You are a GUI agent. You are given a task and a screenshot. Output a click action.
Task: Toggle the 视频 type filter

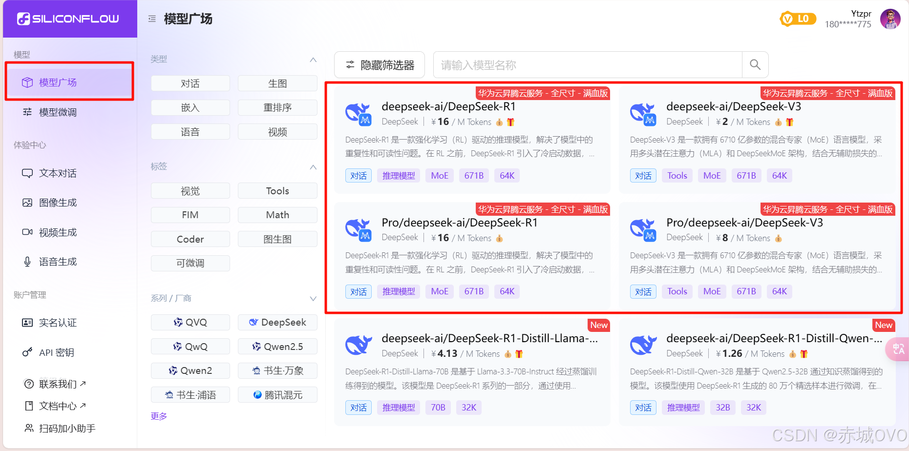tap(277, 132)
